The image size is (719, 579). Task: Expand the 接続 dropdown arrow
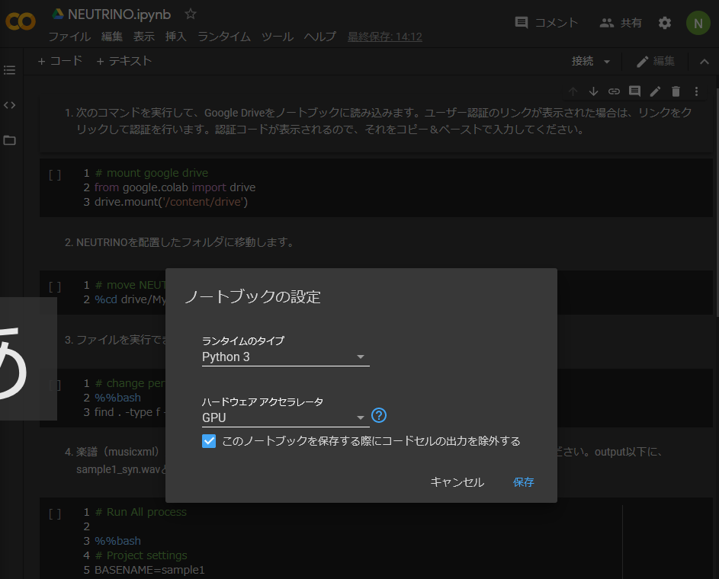pos(607,62)
